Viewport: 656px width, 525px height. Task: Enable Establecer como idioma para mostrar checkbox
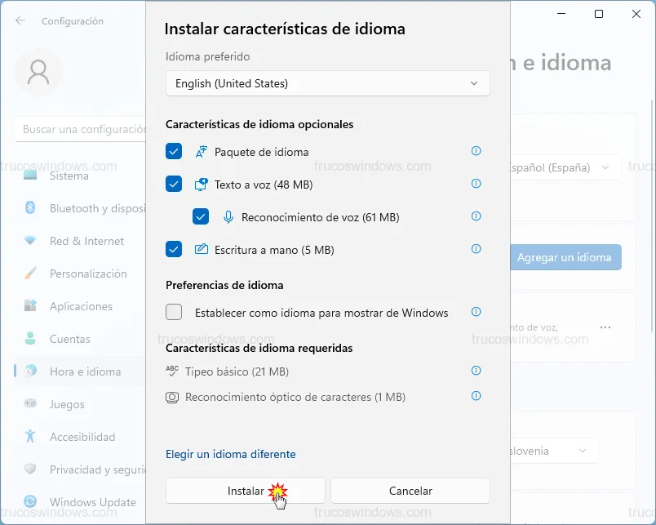click(174, 312)
